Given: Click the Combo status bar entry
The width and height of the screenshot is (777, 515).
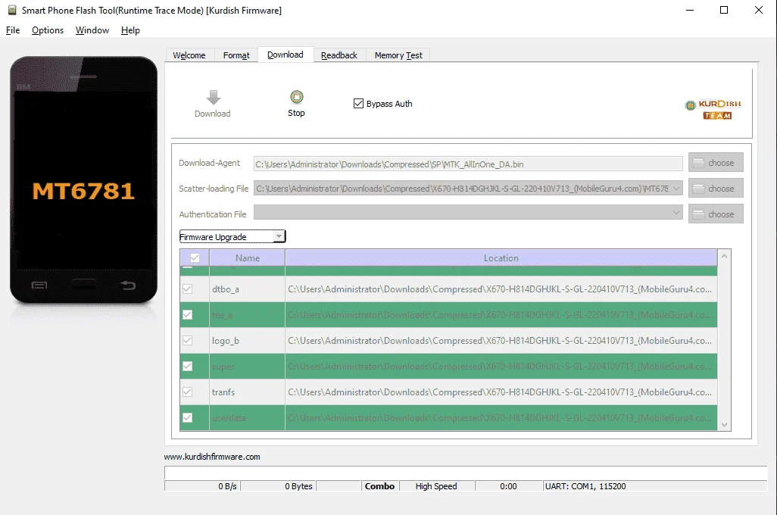Looking at the screenshot, I should (x=380, y=486).
